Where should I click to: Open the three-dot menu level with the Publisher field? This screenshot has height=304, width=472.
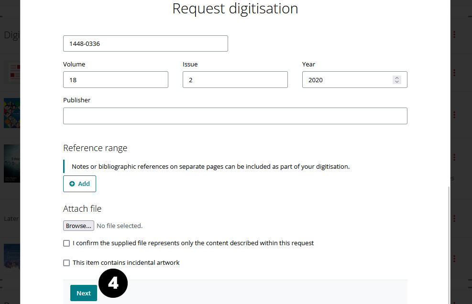point(454,115)
